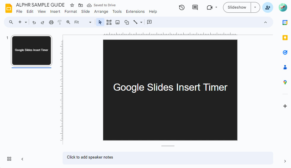The width and height of the screenshot is (291, 168).
Task: Click the Shape tool icon
Action: pyautogui.click(x=127, y=22)
